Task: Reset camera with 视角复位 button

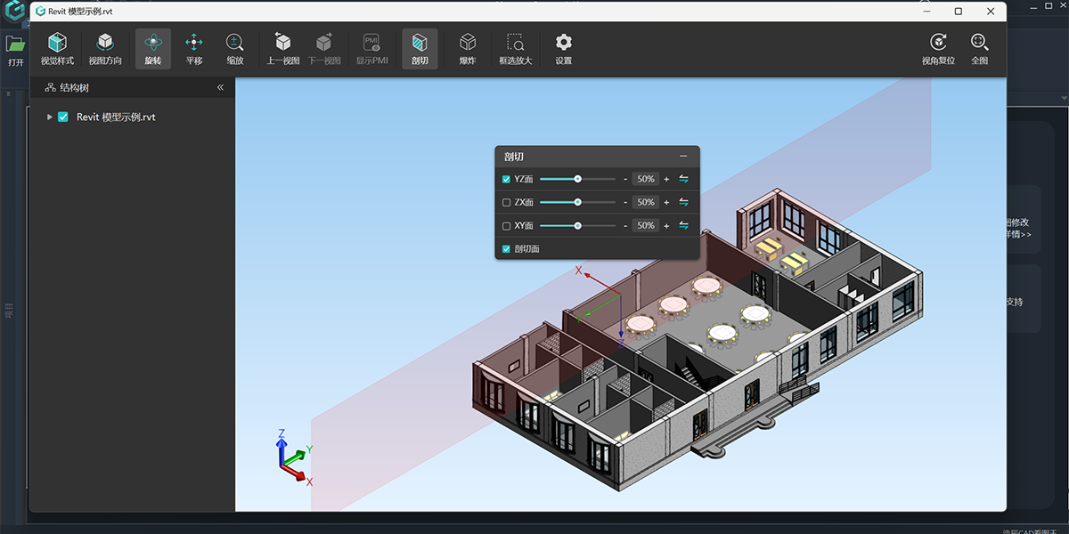Action: tap(938, 48)
